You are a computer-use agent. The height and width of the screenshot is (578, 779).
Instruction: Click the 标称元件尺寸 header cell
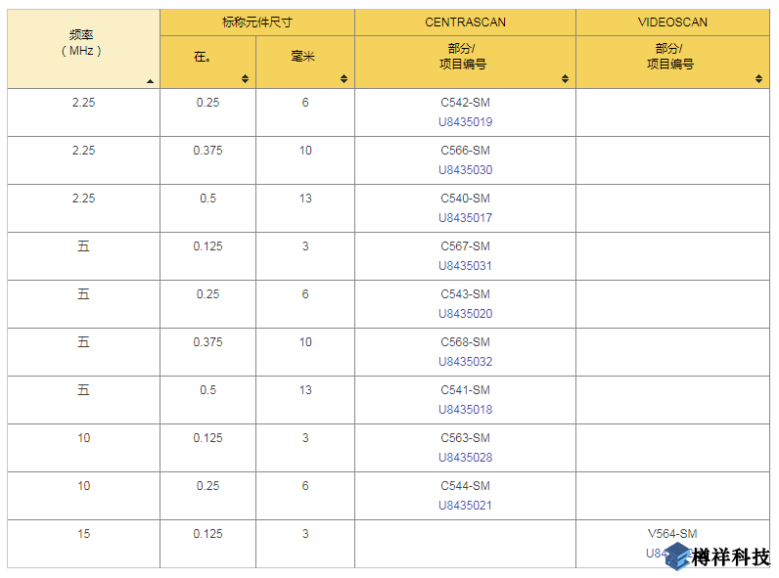click(x=256, y=22)
